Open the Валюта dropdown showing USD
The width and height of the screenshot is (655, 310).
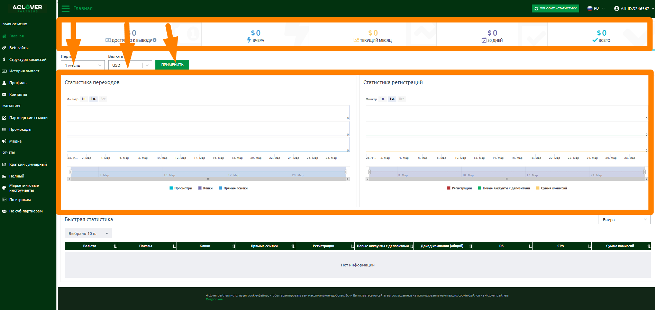pyautogui.click(x=130, y=65)
